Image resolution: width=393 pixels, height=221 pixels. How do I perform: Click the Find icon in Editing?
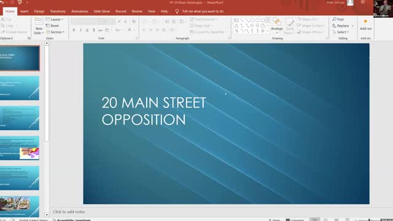[334, 19]
